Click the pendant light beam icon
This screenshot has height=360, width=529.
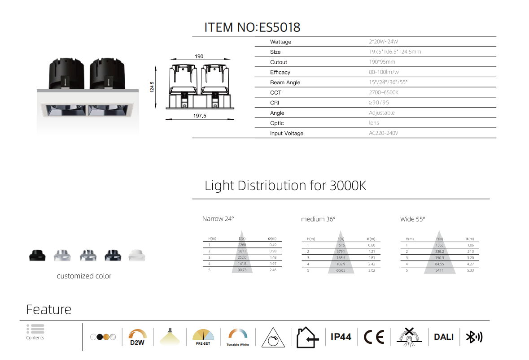click(x=170, y=336)
